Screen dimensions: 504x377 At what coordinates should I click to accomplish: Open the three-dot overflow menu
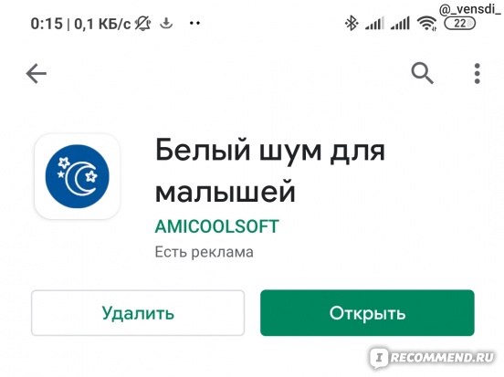click(x=478, y=74)
